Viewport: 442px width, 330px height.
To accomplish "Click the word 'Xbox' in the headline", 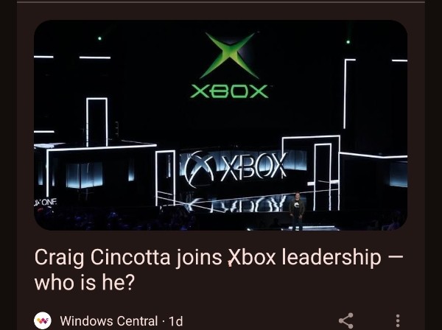I will [x=252, y=257].
